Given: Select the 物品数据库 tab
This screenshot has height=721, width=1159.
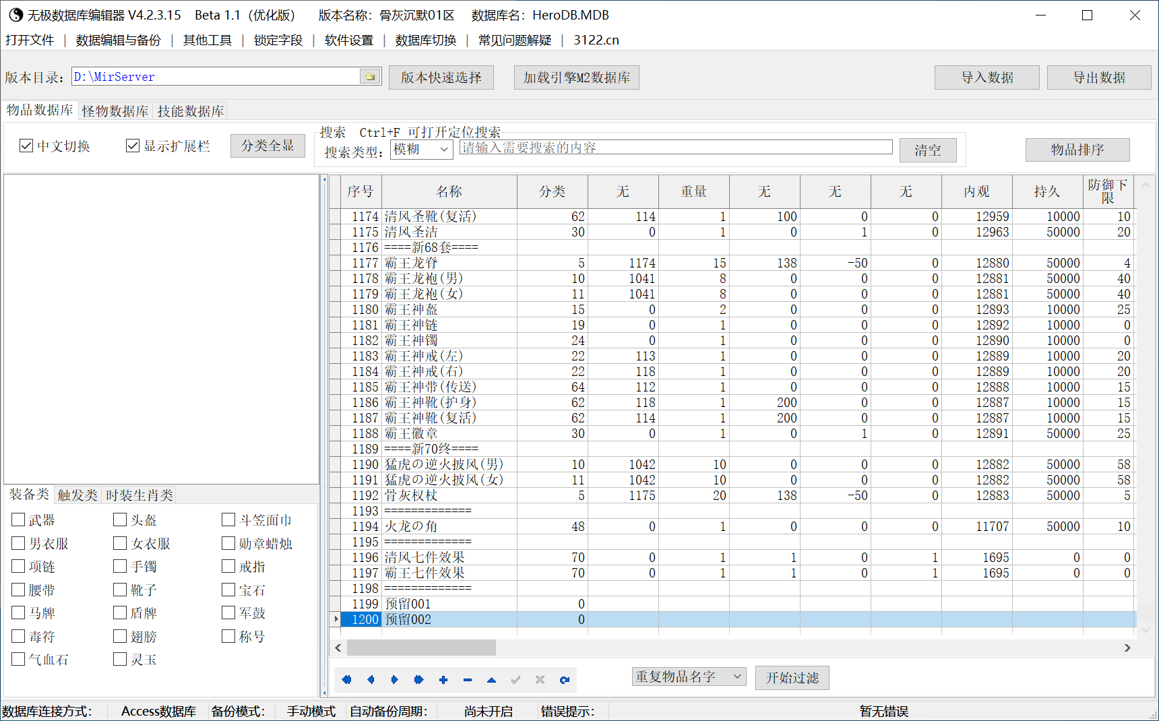Looking at the screenshot, I should (x=40, y=110).
